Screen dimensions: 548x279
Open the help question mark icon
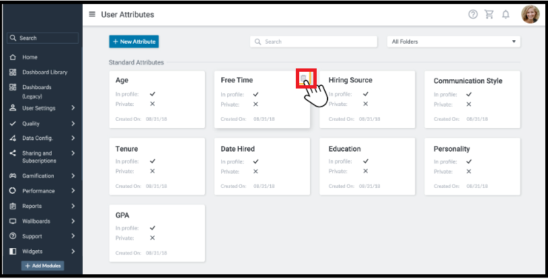(473, 14)
